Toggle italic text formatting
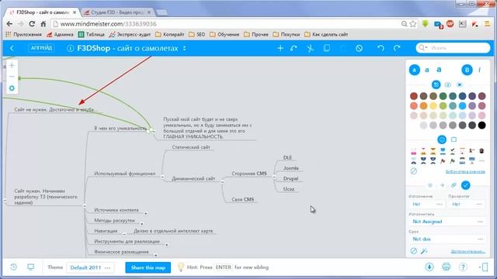 [x=480, y=70]
